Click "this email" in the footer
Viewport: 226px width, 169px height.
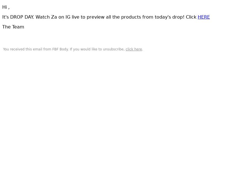click(34, 49)
